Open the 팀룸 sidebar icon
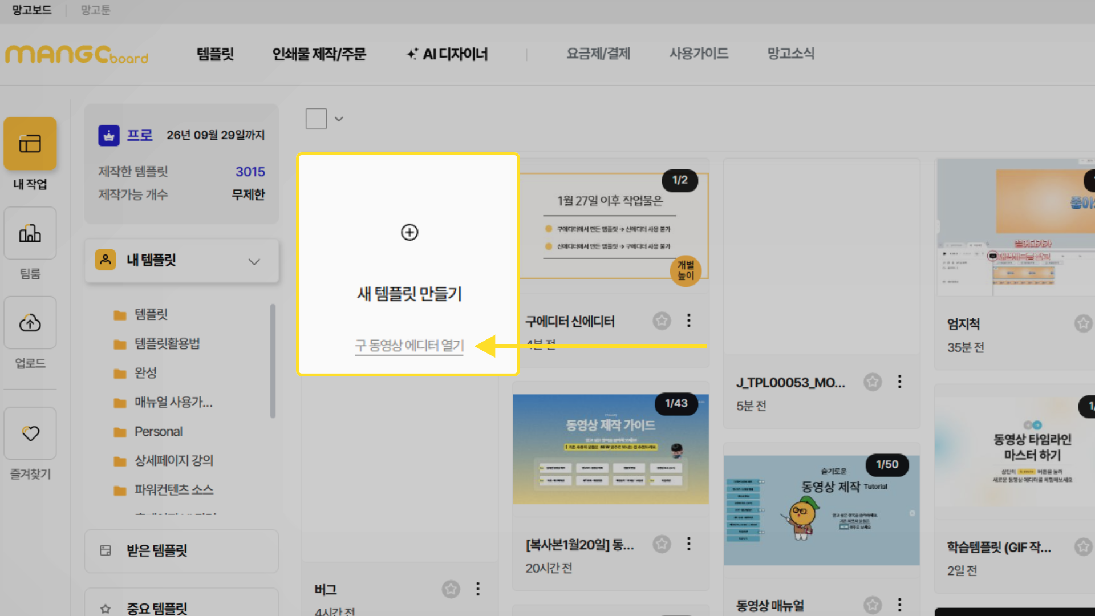Screen dimensions: 1095x616 pos(30,233)
